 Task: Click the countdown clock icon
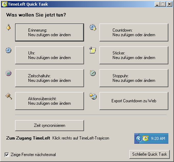pos(93,27)
